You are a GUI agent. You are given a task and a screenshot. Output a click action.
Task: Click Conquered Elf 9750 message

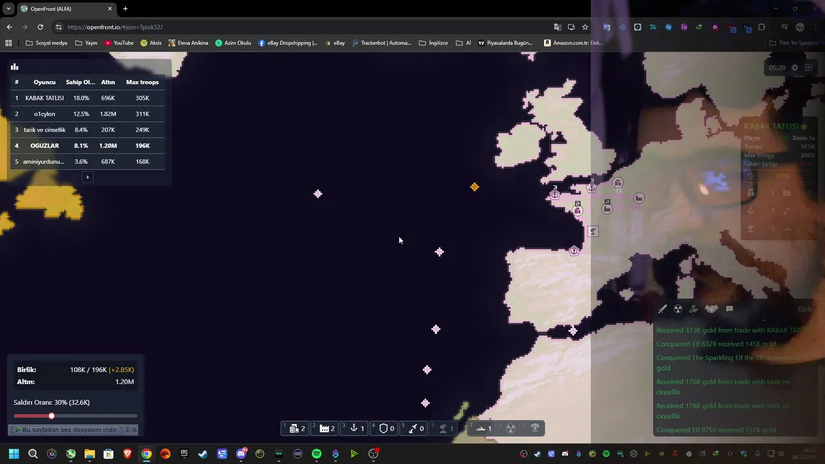[716, 430]
